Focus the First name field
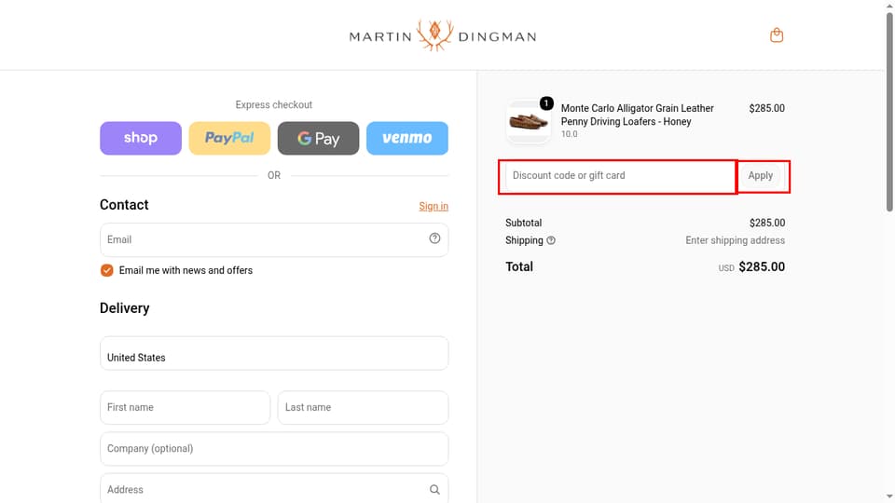The height and width of the screenshot is (503, 895). [185, 407]
